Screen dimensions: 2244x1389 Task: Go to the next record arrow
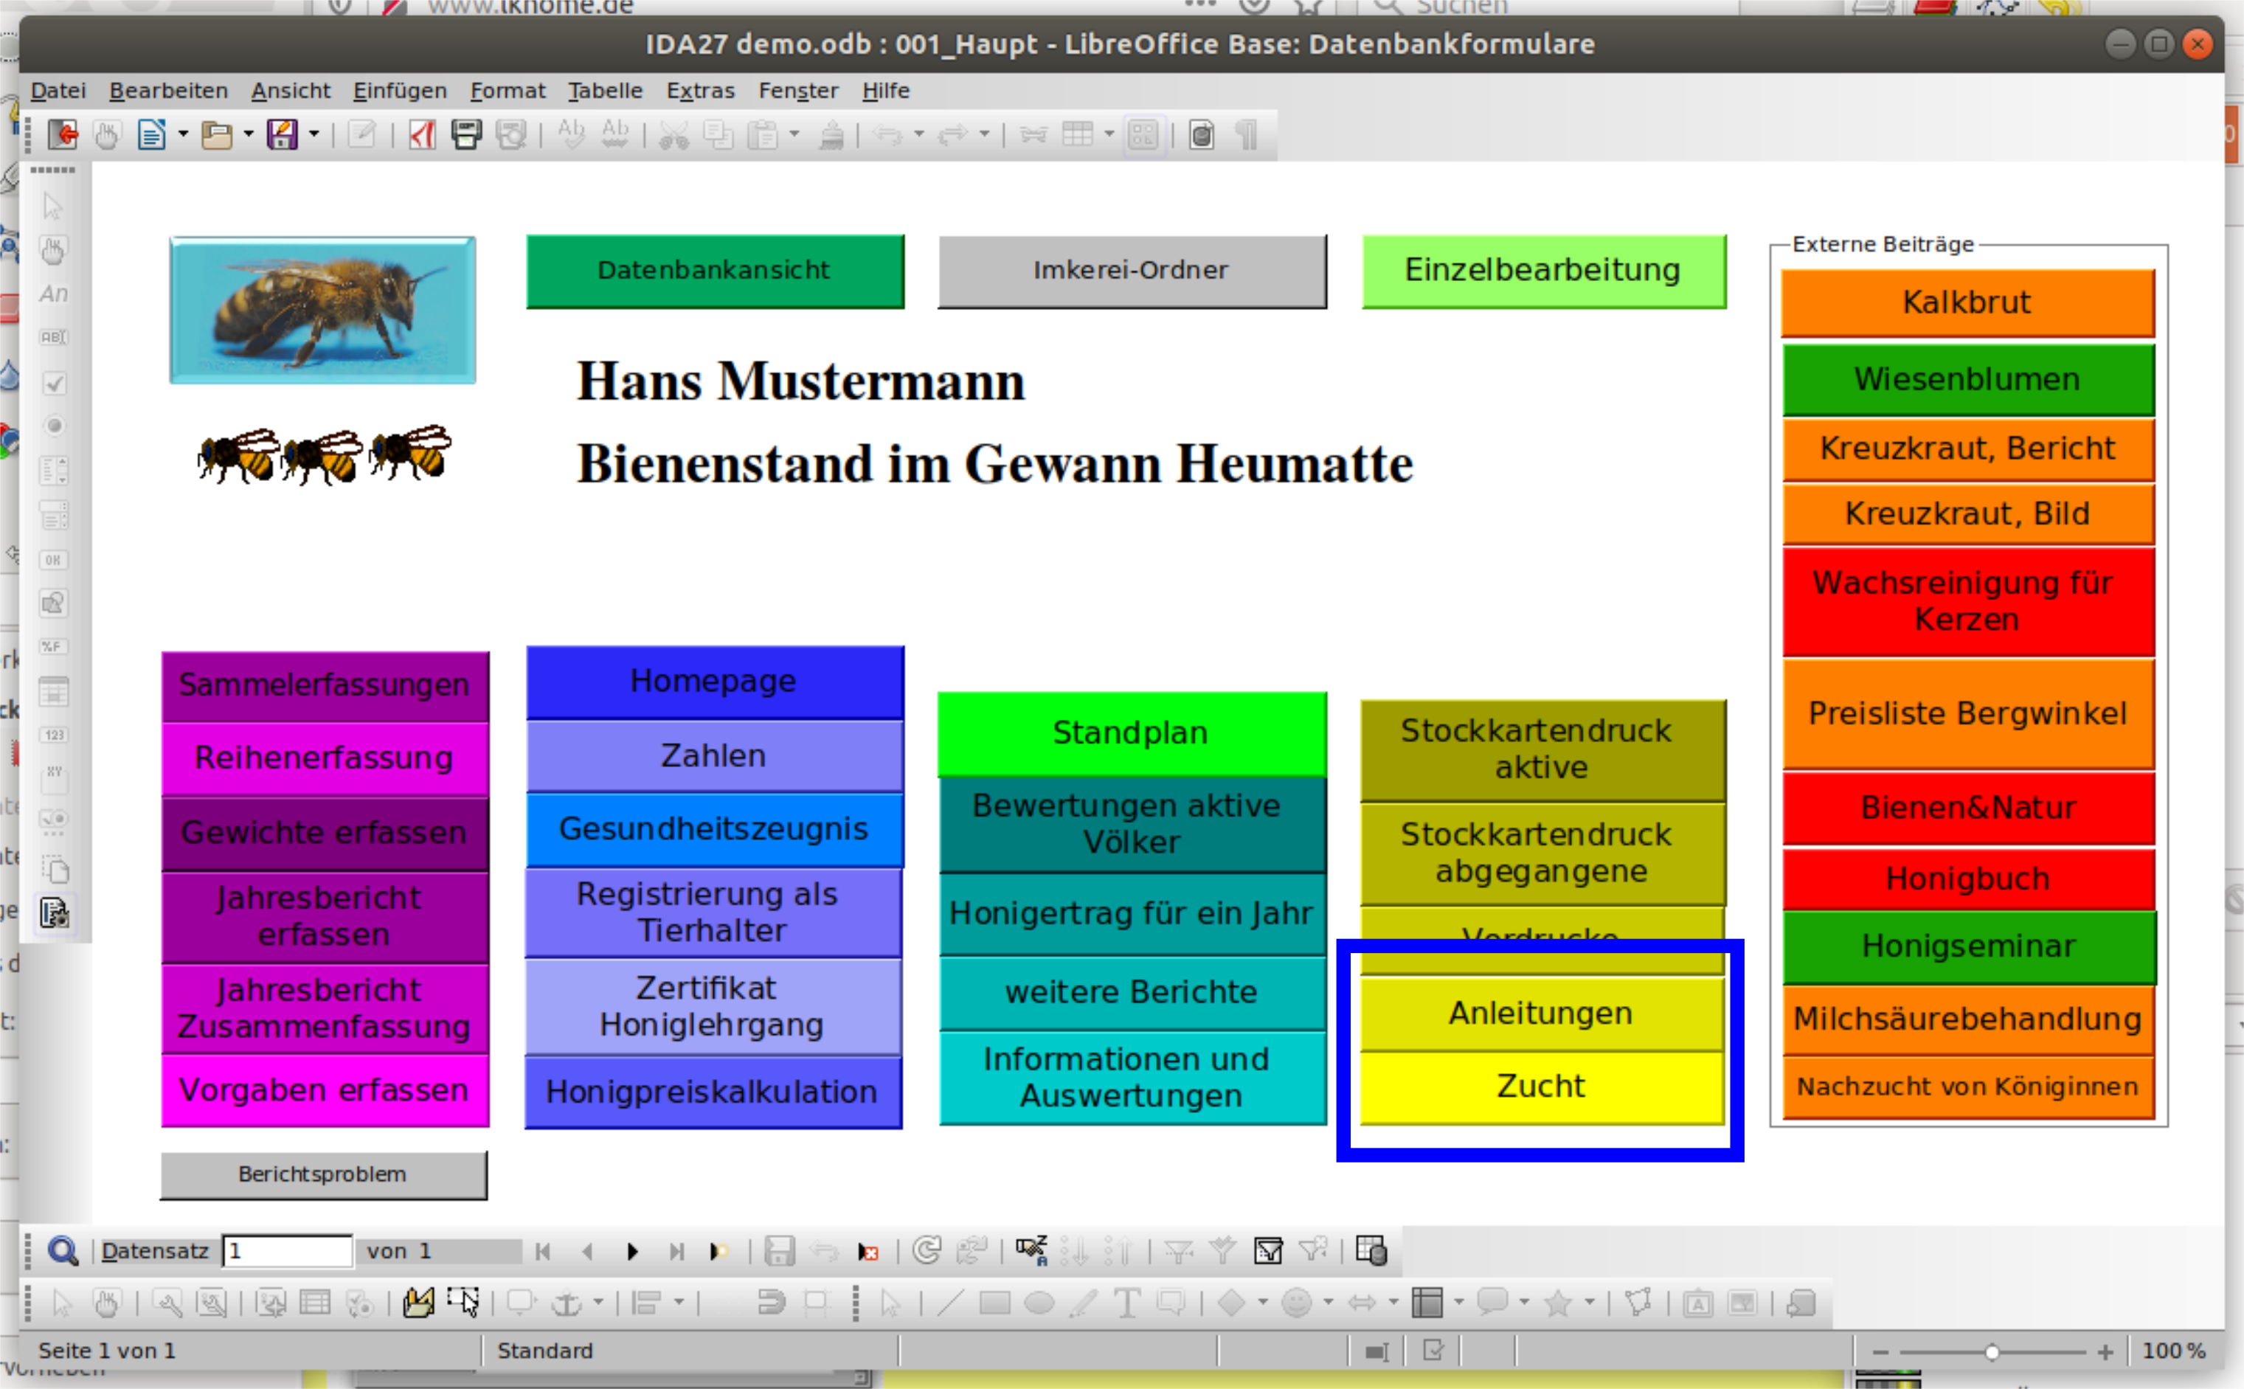632,1251
